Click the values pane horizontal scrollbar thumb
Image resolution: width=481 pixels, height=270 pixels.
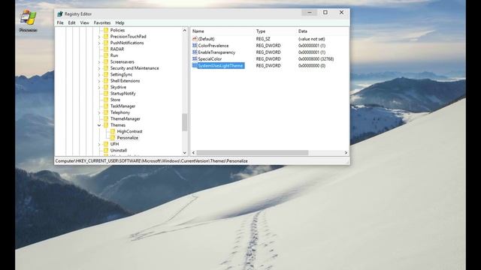(253, 152)
